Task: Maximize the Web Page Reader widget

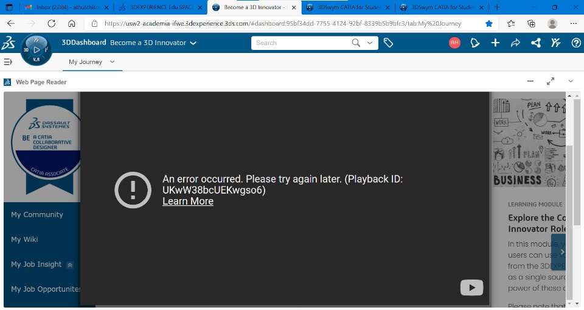Action: pos(551,82)
